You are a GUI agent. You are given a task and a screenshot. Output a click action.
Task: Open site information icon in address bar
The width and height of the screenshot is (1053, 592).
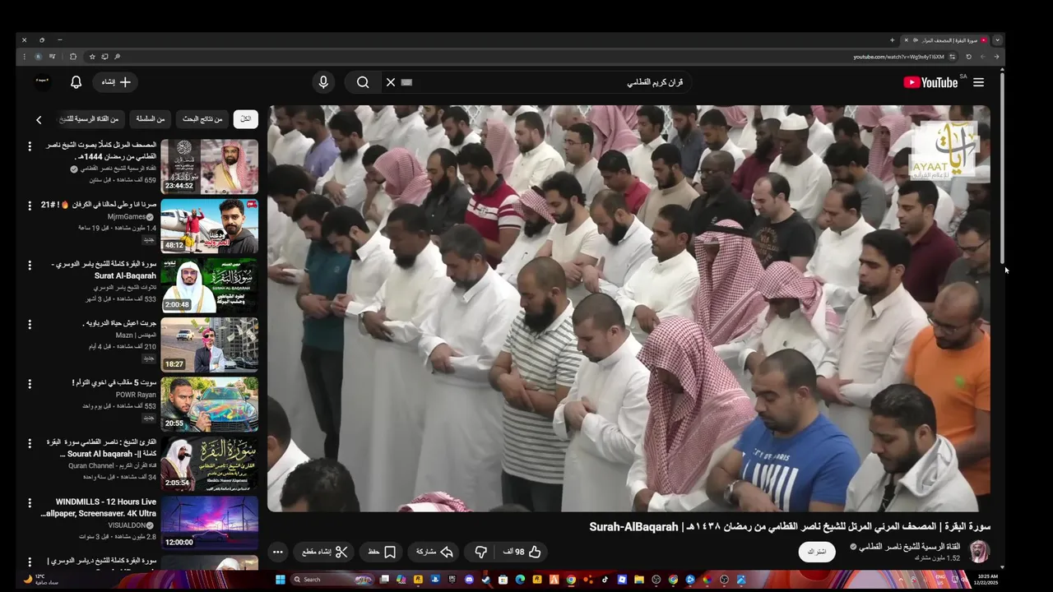953,57
